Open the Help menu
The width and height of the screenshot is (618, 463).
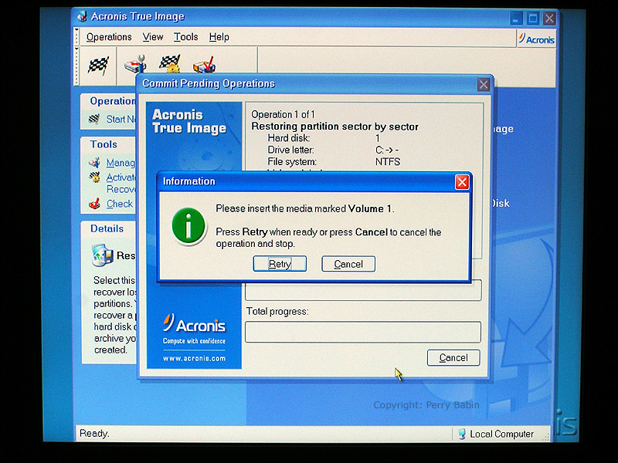coord(219,37)
